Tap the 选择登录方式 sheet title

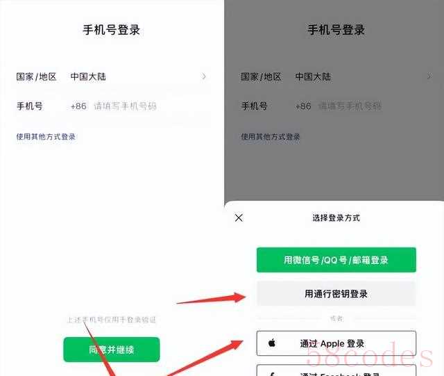coord(336,218)
